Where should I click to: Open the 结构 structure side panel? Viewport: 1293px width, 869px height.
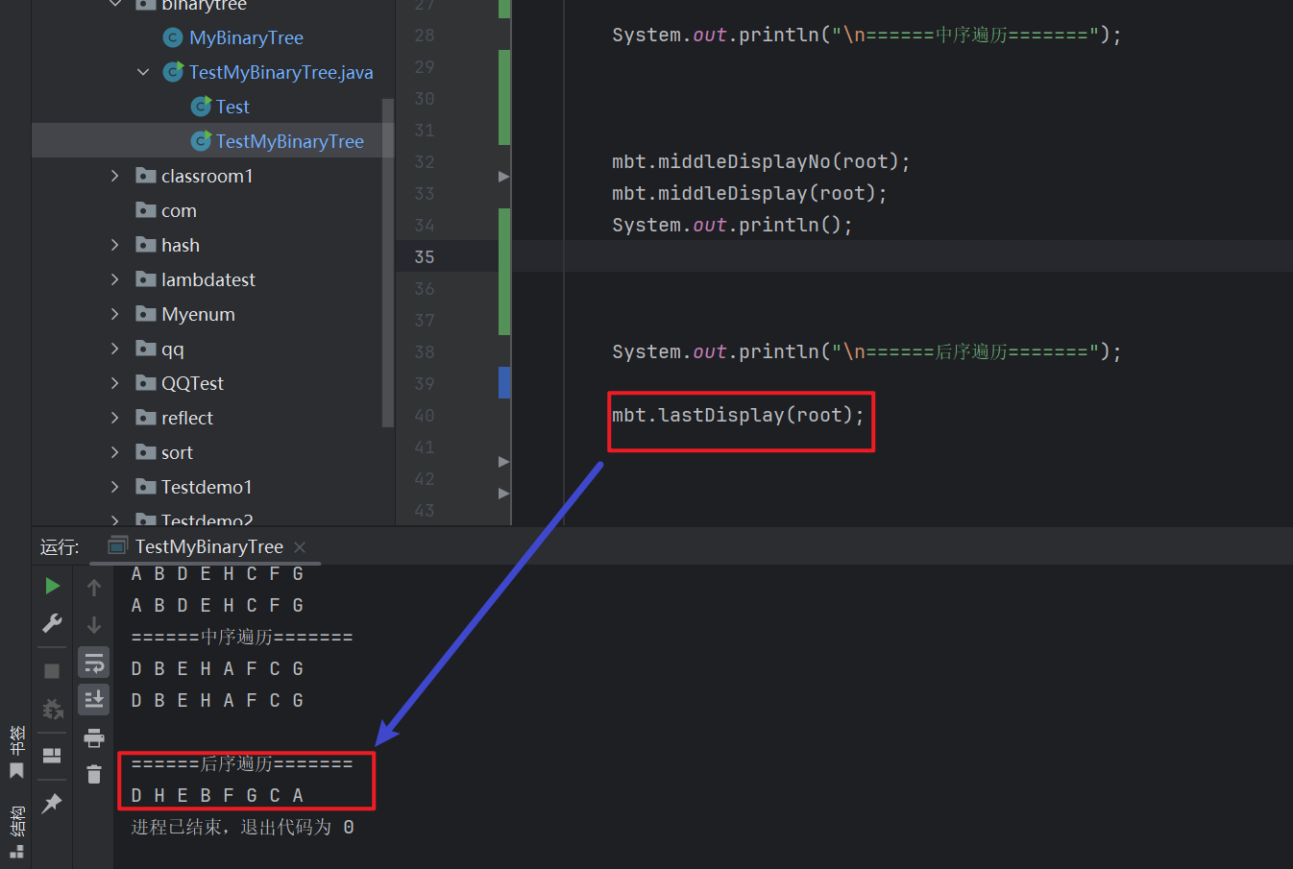tap(16, 832)
